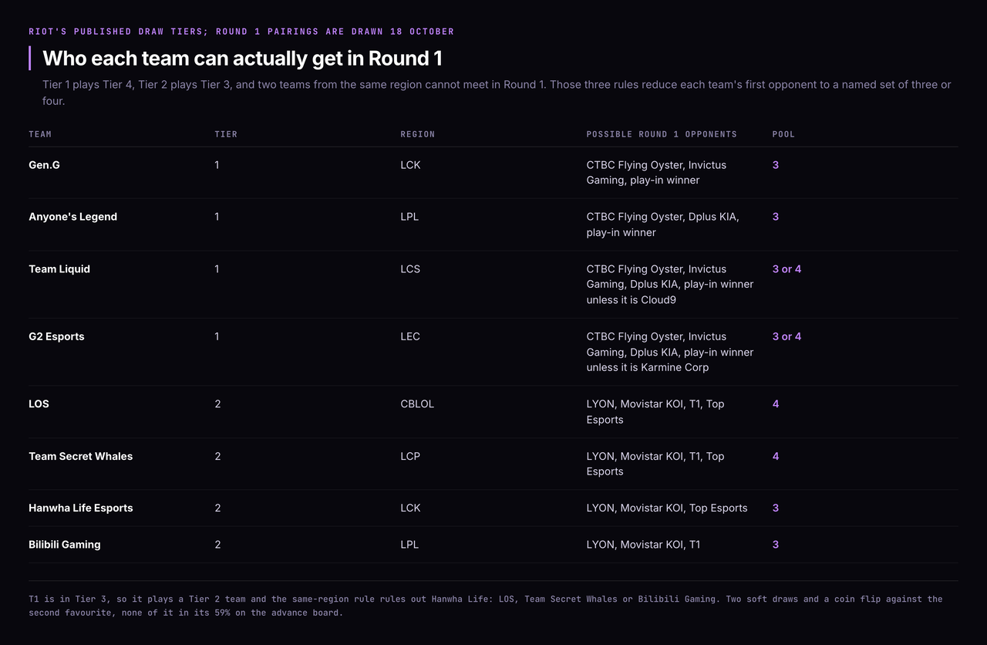Select the Bilibili Gaming team name
Viewport: 987px width, 645px height.
tap(65, 545)
